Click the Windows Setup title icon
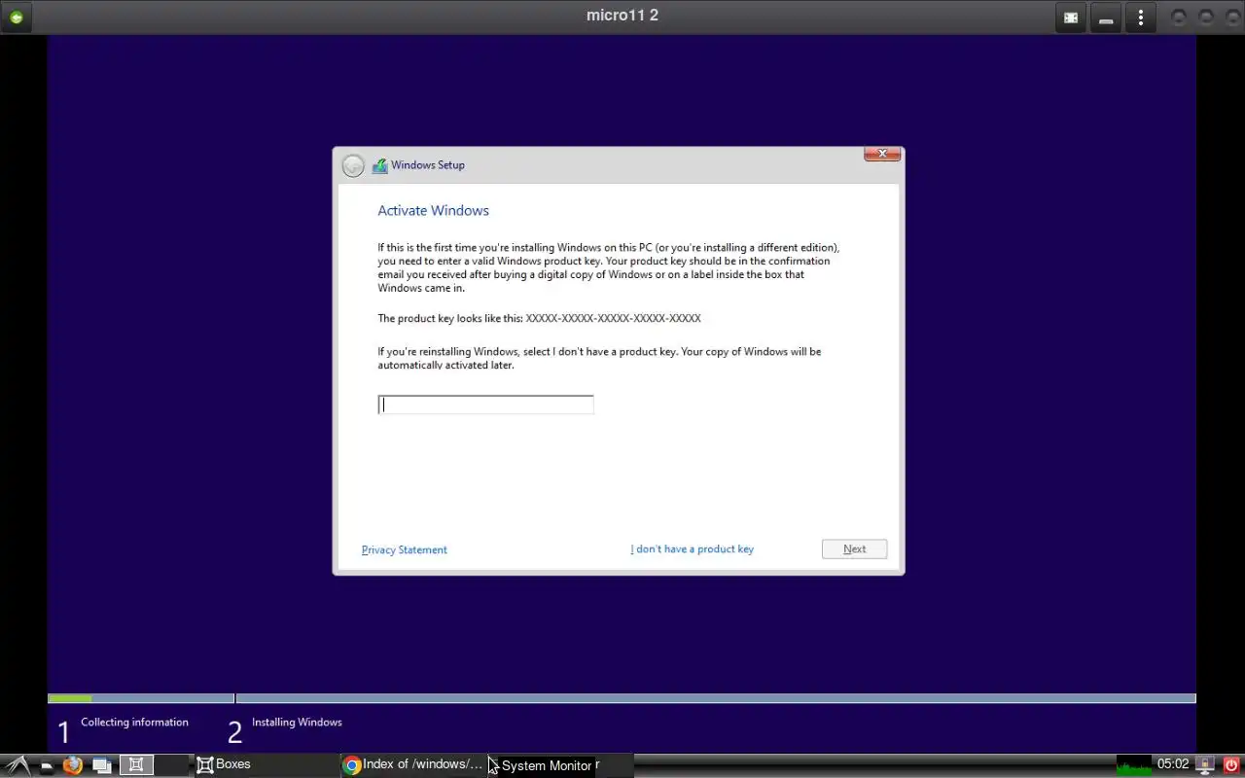 (379, 165)
